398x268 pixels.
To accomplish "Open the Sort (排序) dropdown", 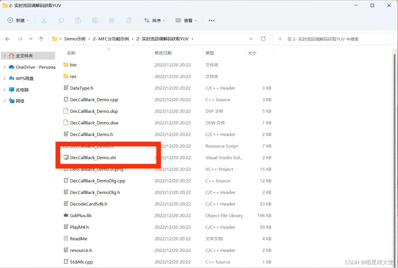I will click(154, 20).
